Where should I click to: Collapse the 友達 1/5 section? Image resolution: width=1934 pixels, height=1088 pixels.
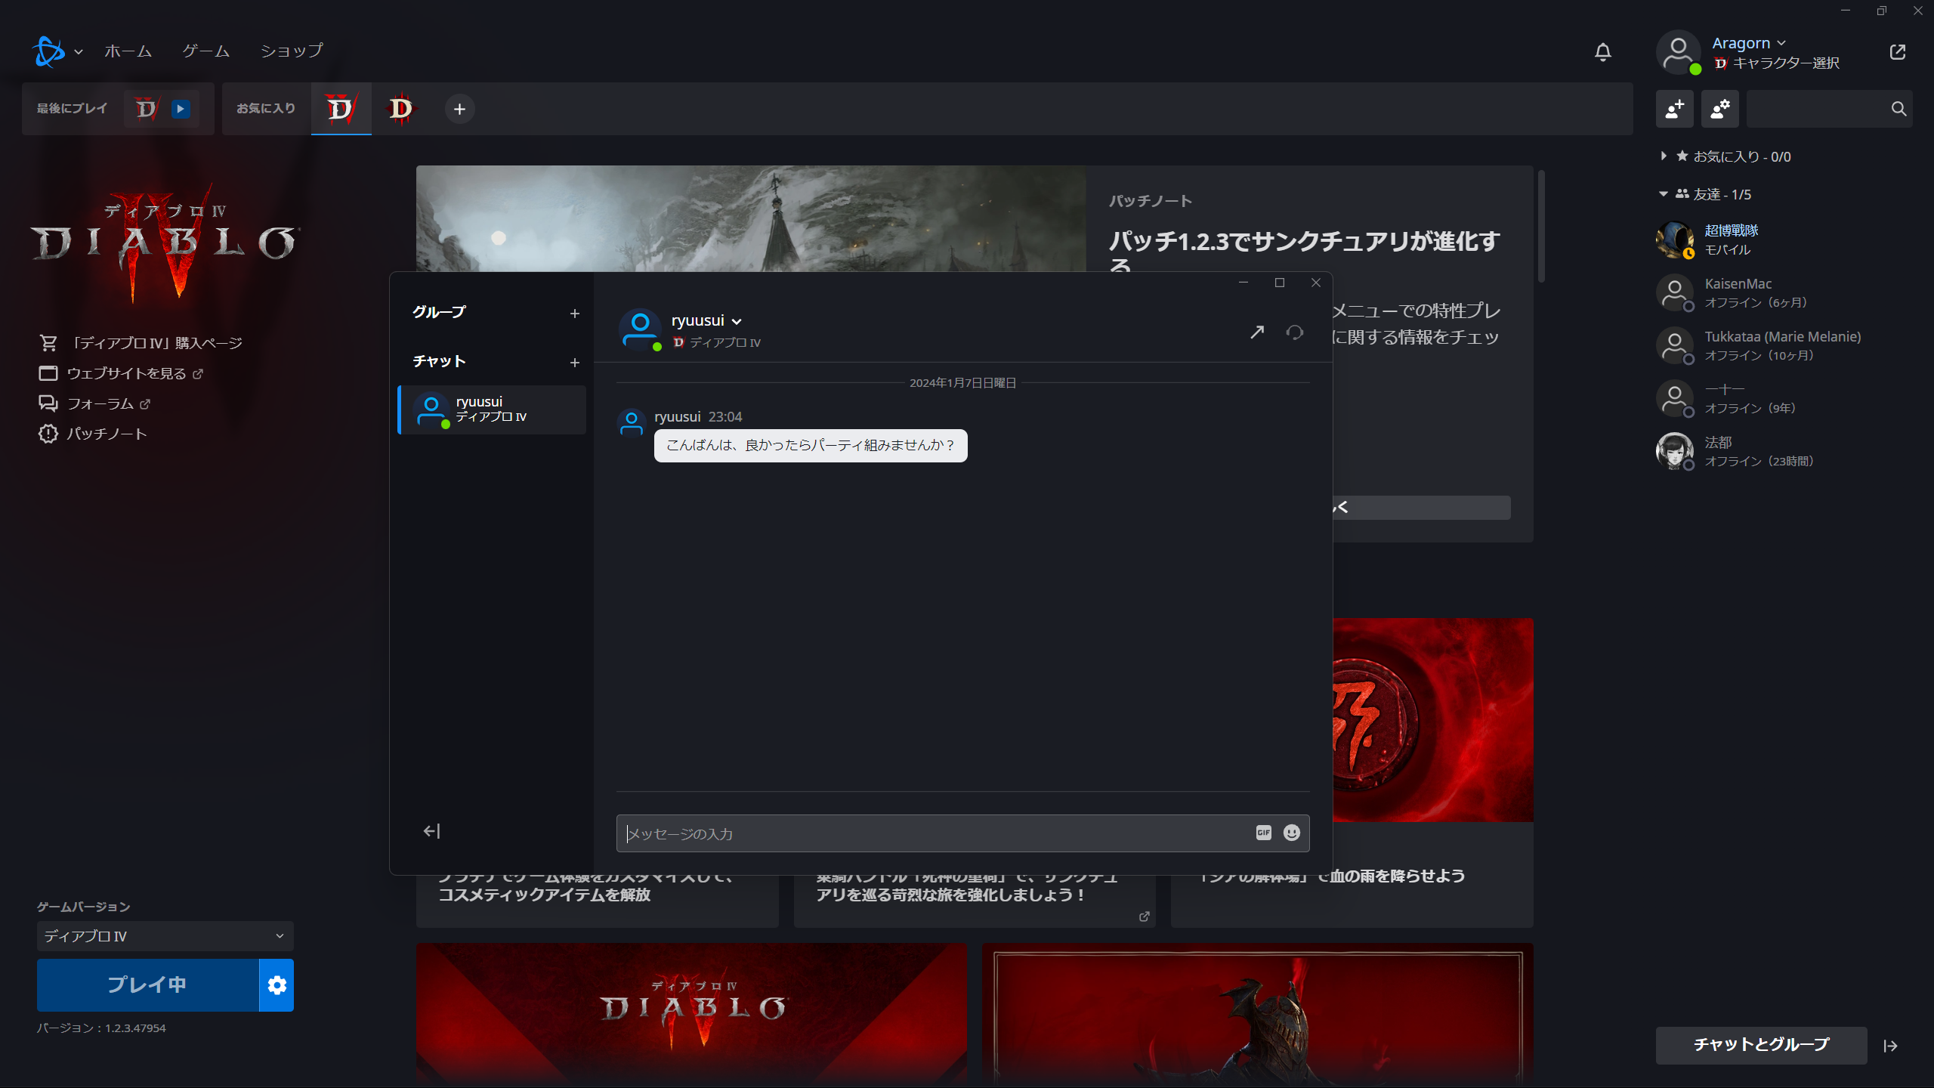1707,194
